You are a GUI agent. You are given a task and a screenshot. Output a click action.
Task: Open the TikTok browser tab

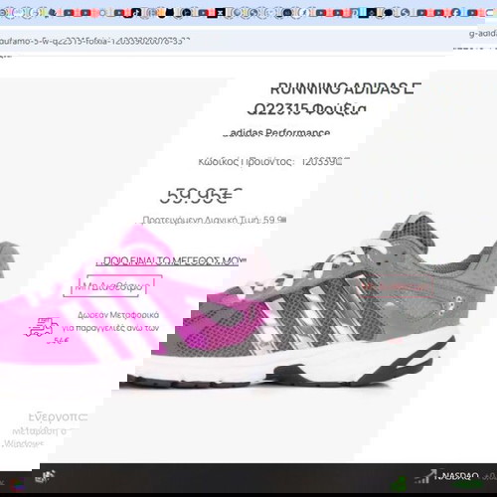pyautogui.click(x=136, y=13)
